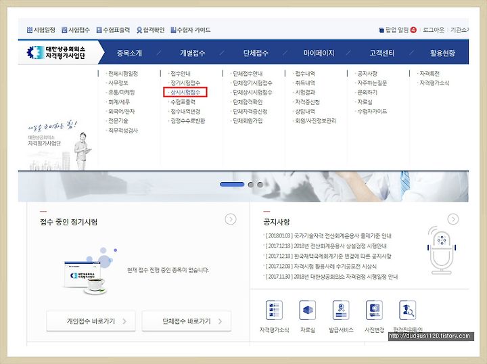This screenshot has width=487, height=364.
Task: Open 회계/세무 submenu item
Action: click(119, 102)
